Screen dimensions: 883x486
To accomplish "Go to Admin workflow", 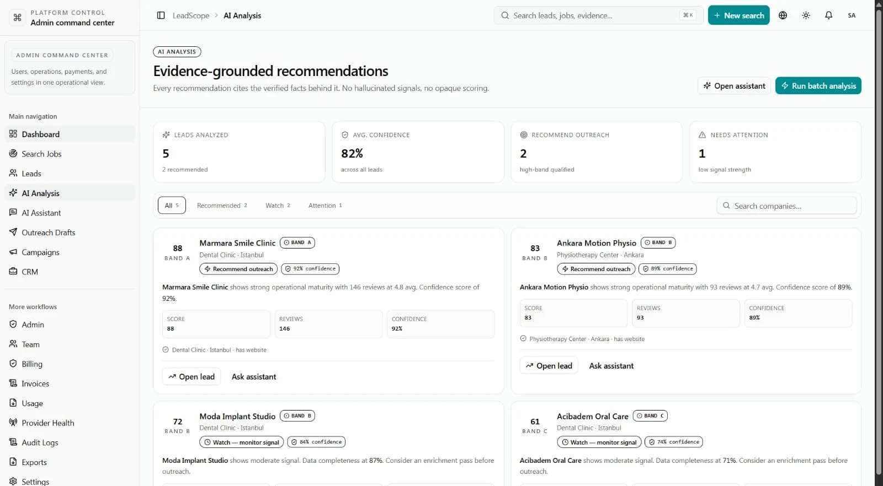I will tap(70, 325).
